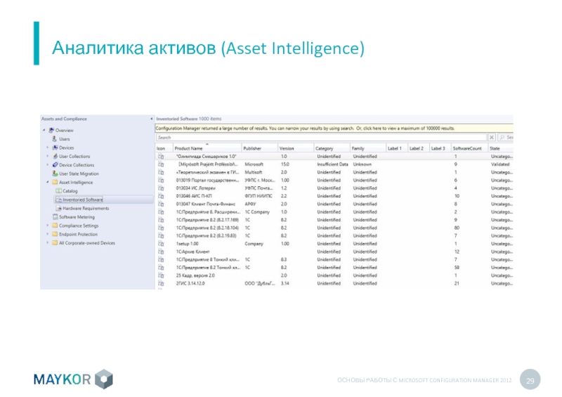Image resolution: width=562 pixels, height=397 pixels.
Task: Click the Hardware Requirements icon
Action: coord(59,208)
